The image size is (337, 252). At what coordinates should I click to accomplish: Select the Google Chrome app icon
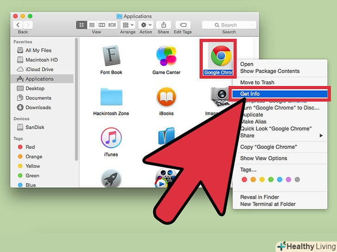point(221,55)
